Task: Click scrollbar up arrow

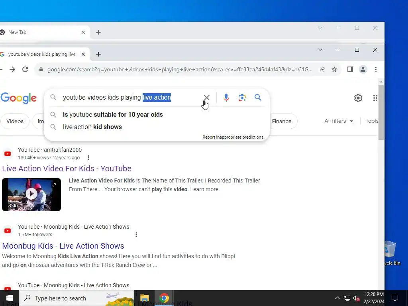Action: [x=381, y=82]
